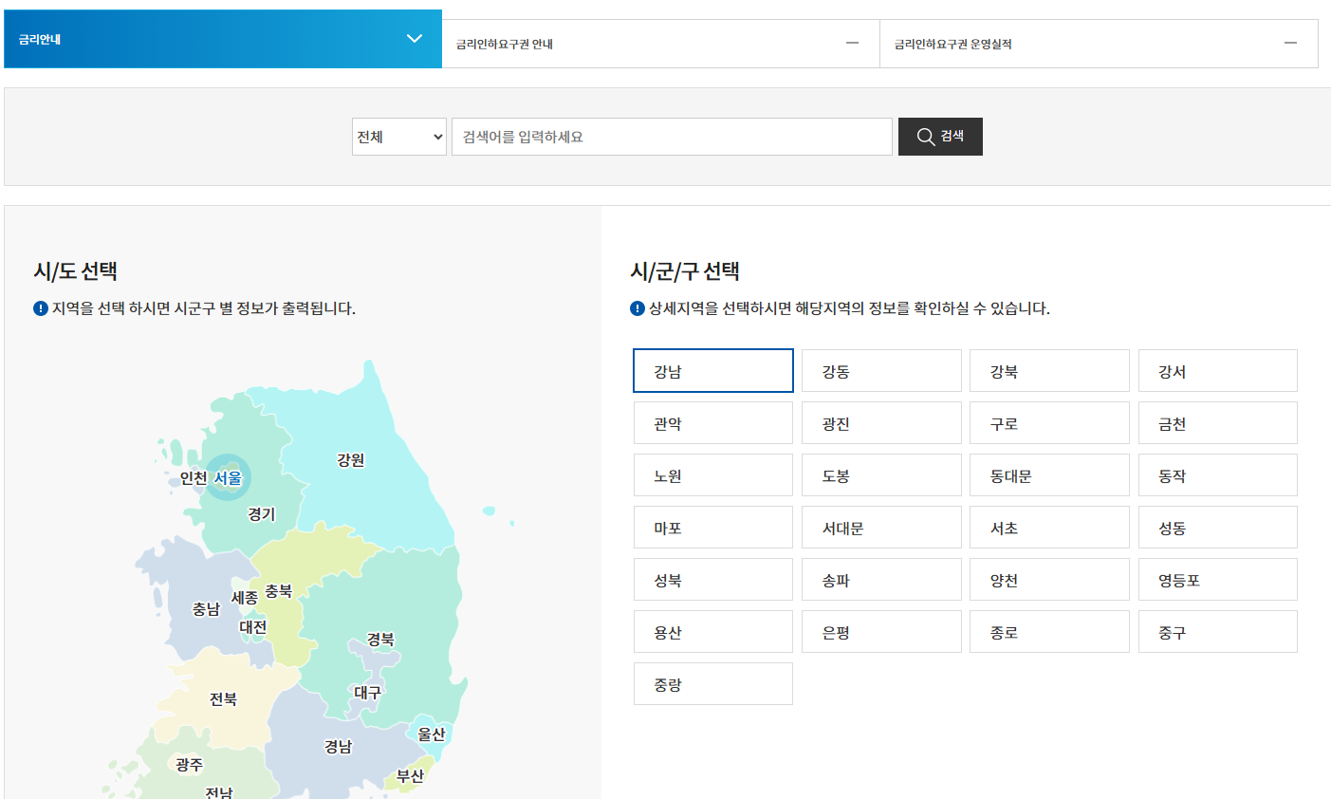This screenshot has height=799, width=1331.
Task: Pick 노원 from district list
Action: coord(713,475)
